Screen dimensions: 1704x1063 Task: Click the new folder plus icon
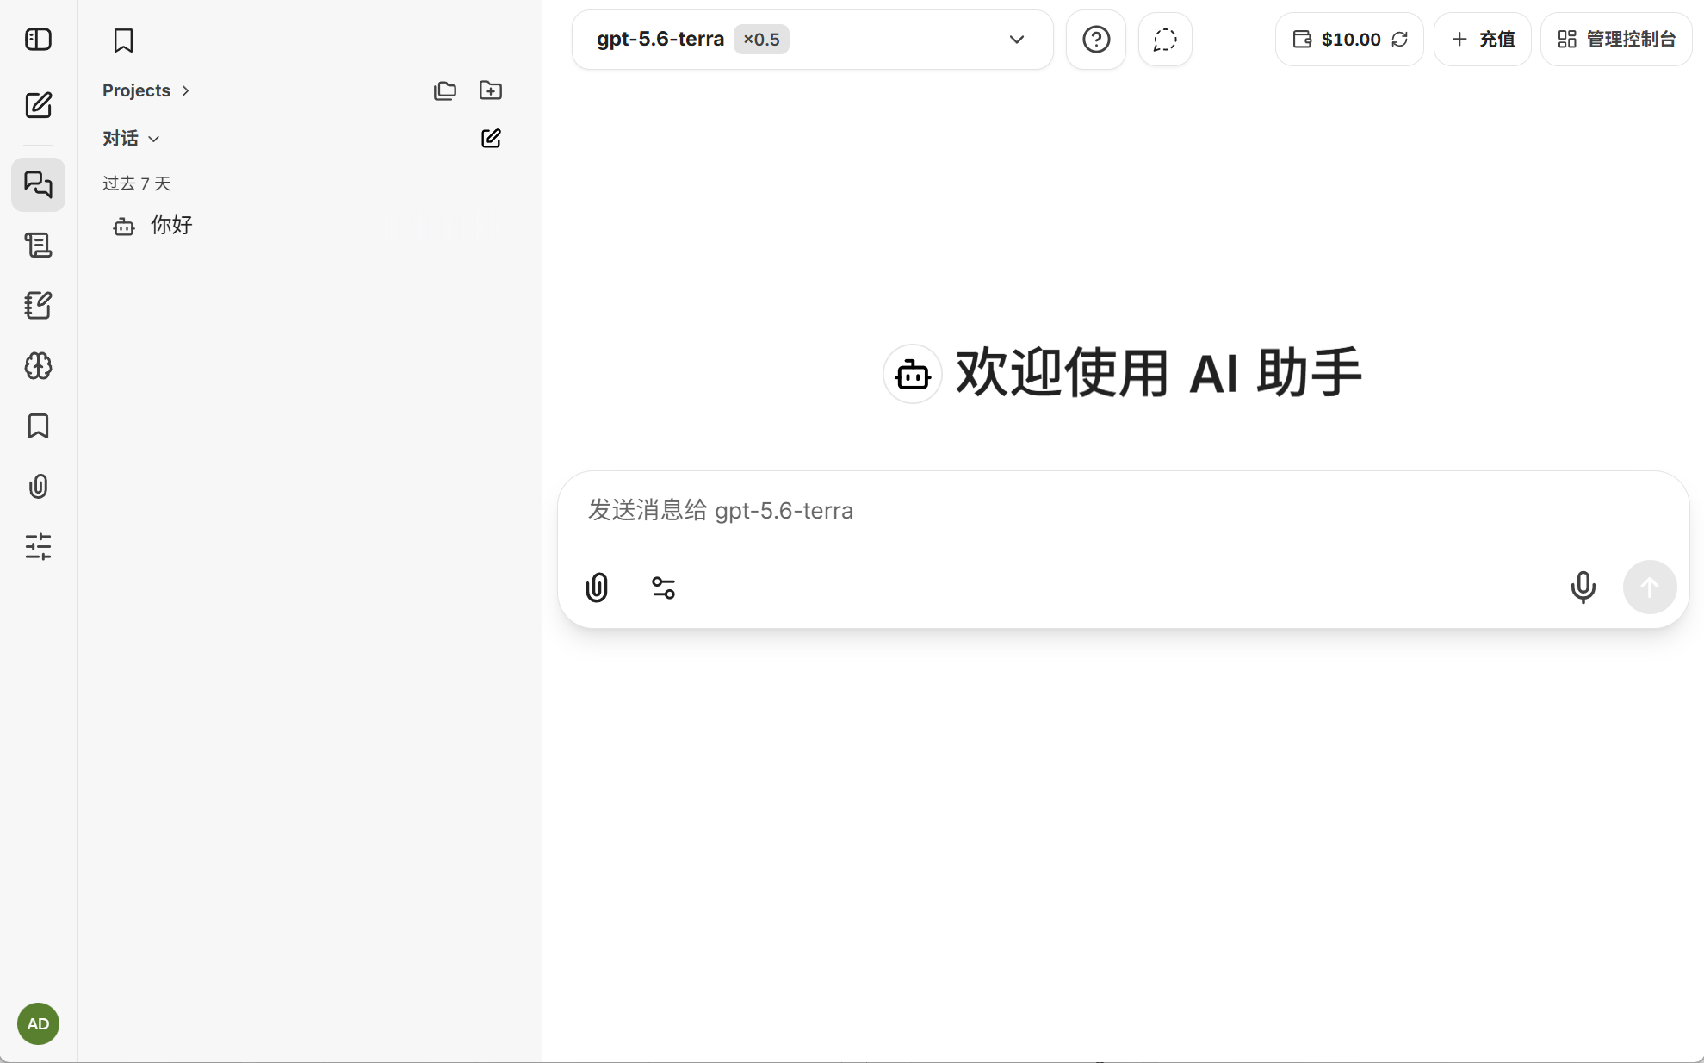[491, 90]
